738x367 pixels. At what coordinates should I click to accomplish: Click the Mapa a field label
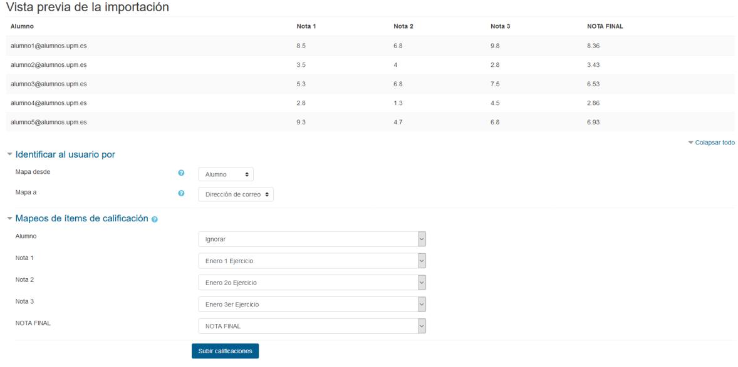[26, 192]
